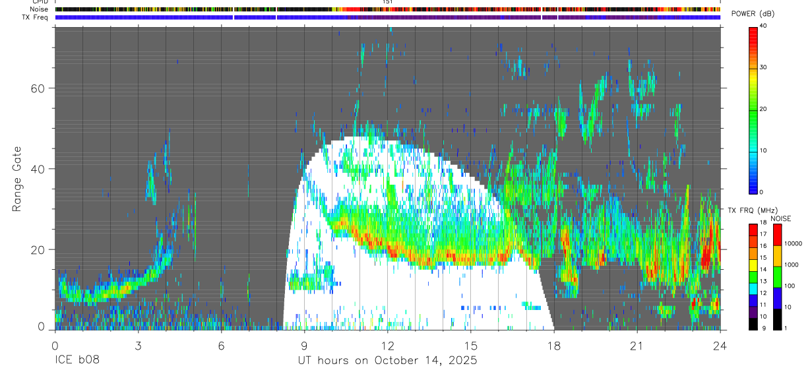Click the Noise strip label at top left
Image resolution: width=810 pixels, height=374 pixels.
pos(40,9)
